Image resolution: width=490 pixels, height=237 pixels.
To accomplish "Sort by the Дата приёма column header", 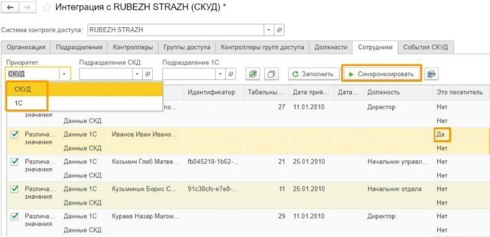I will pyautogui.click(x=311, y=92).
